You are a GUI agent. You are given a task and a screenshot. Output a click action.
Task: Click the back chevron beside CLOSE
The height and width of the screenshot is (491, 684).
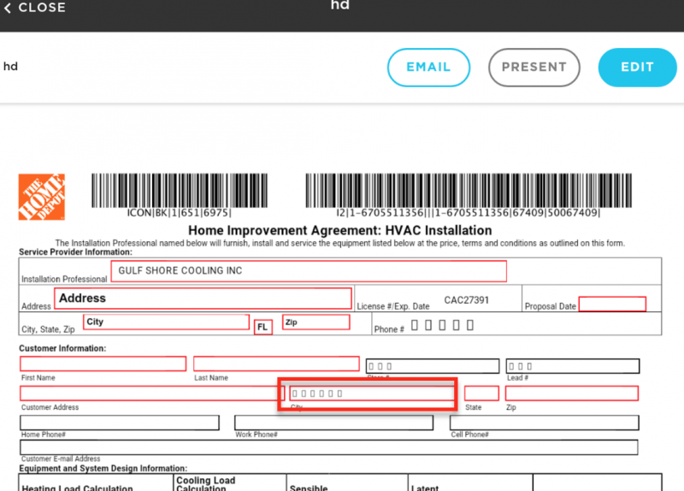[8, 8]
